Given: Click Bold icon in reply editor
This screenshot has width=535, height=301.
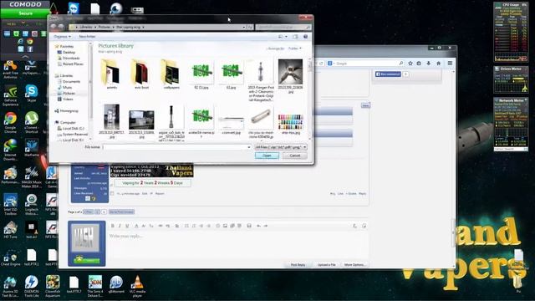Looking at the screenshot, I should click(x=113, y=226).
